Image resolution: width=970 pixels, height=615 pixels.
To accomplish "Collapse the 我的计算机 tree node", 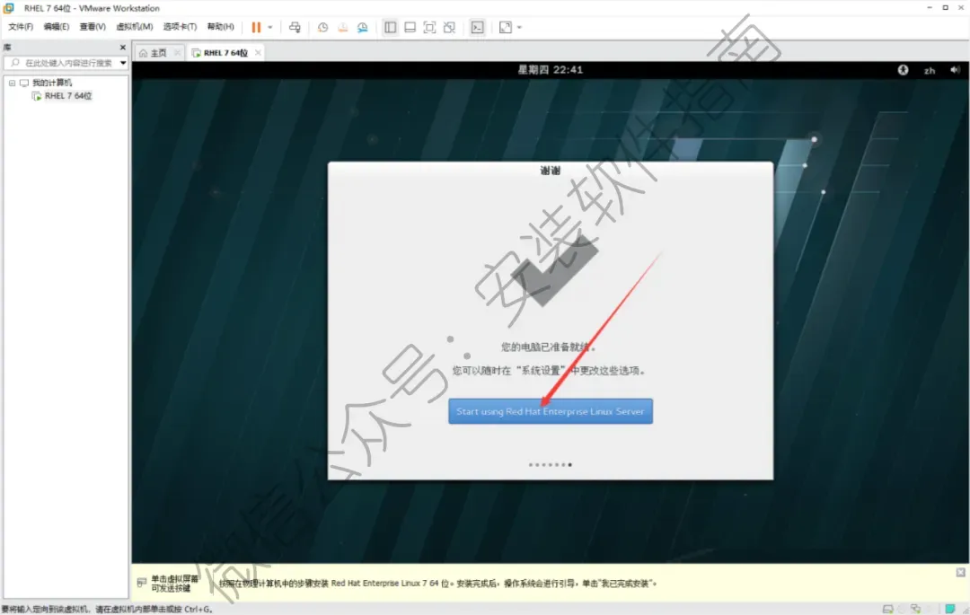I will (x=12, y=83).
